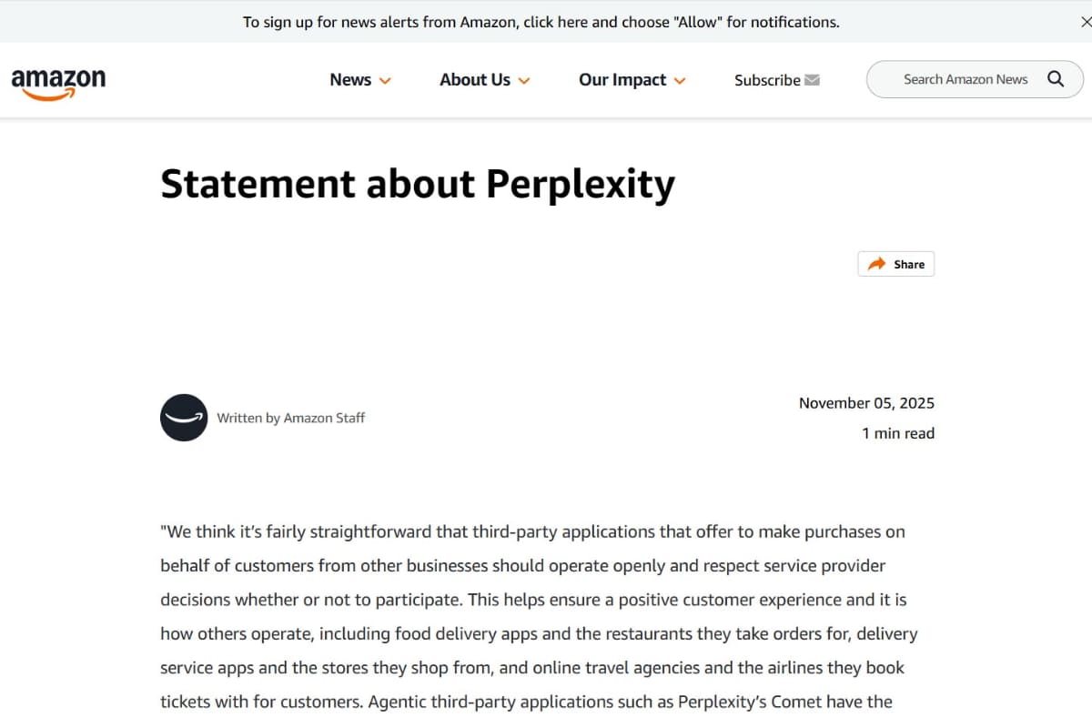Open the Our Impact menu label

pos(622,80)
